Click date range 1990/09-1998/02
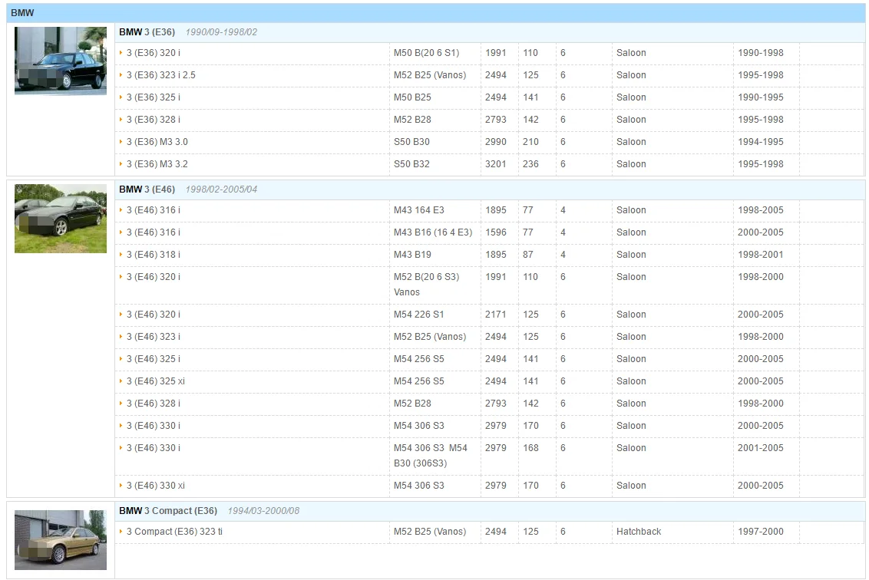The height and width of the screenshot is (580, 869). [x=221, y=32]
